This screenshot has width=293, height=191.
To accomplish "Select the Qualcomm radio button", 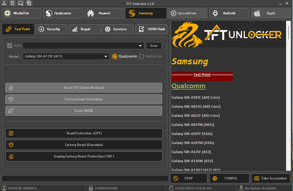I will click(x=115, y=56).
